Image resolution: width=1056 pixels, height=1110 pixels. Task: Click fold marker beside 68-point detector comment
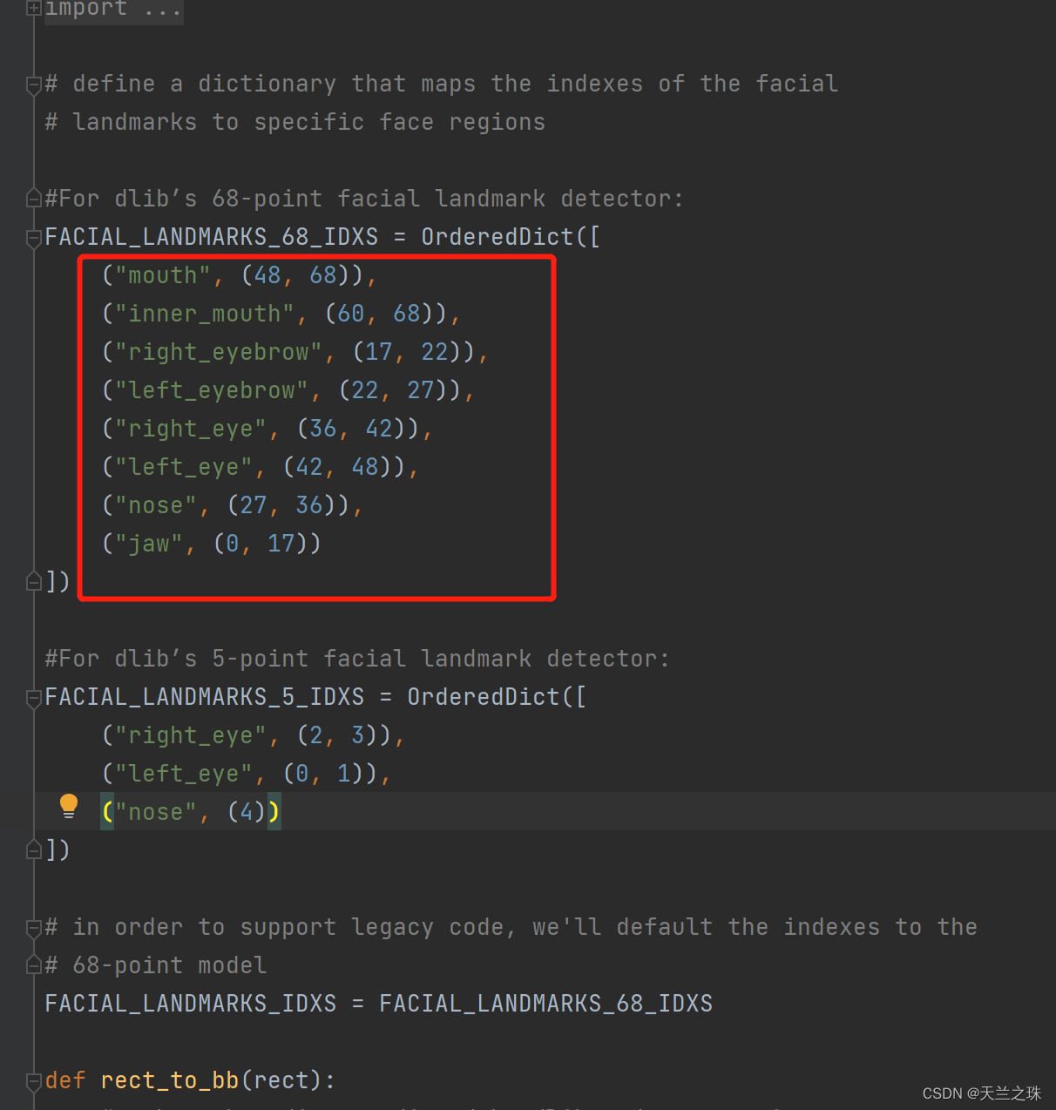click(33, 199)
